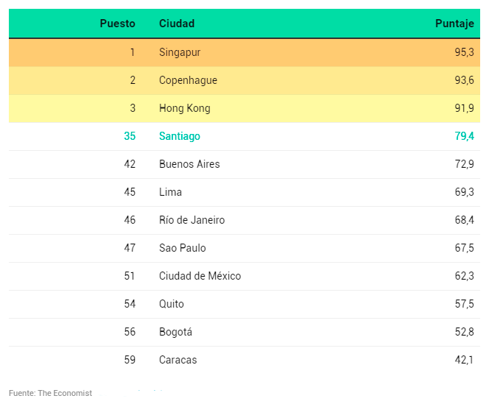Click the rank number 59 for Caracas

click(130, 360)
